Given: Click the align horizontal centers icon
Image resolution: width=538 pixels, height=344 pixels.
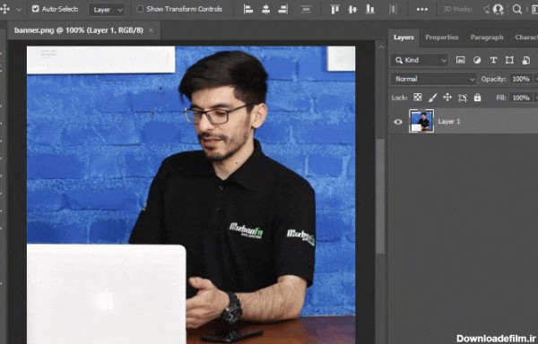Looking at the screenshot, I should 265,9.
